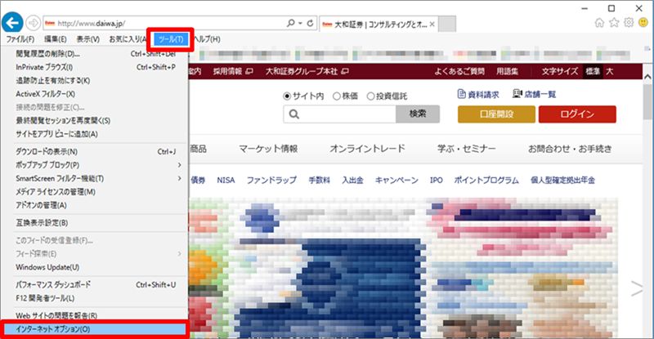The image size is (654, 339).
Task: Click the page scrollbar up arrow
Action: coord(647,76)
